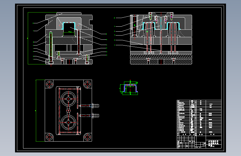Click the bottom-right guide pin circle in plan view
Screen dimensions: 241x156
pyautogui.click(x=87, y=137)
